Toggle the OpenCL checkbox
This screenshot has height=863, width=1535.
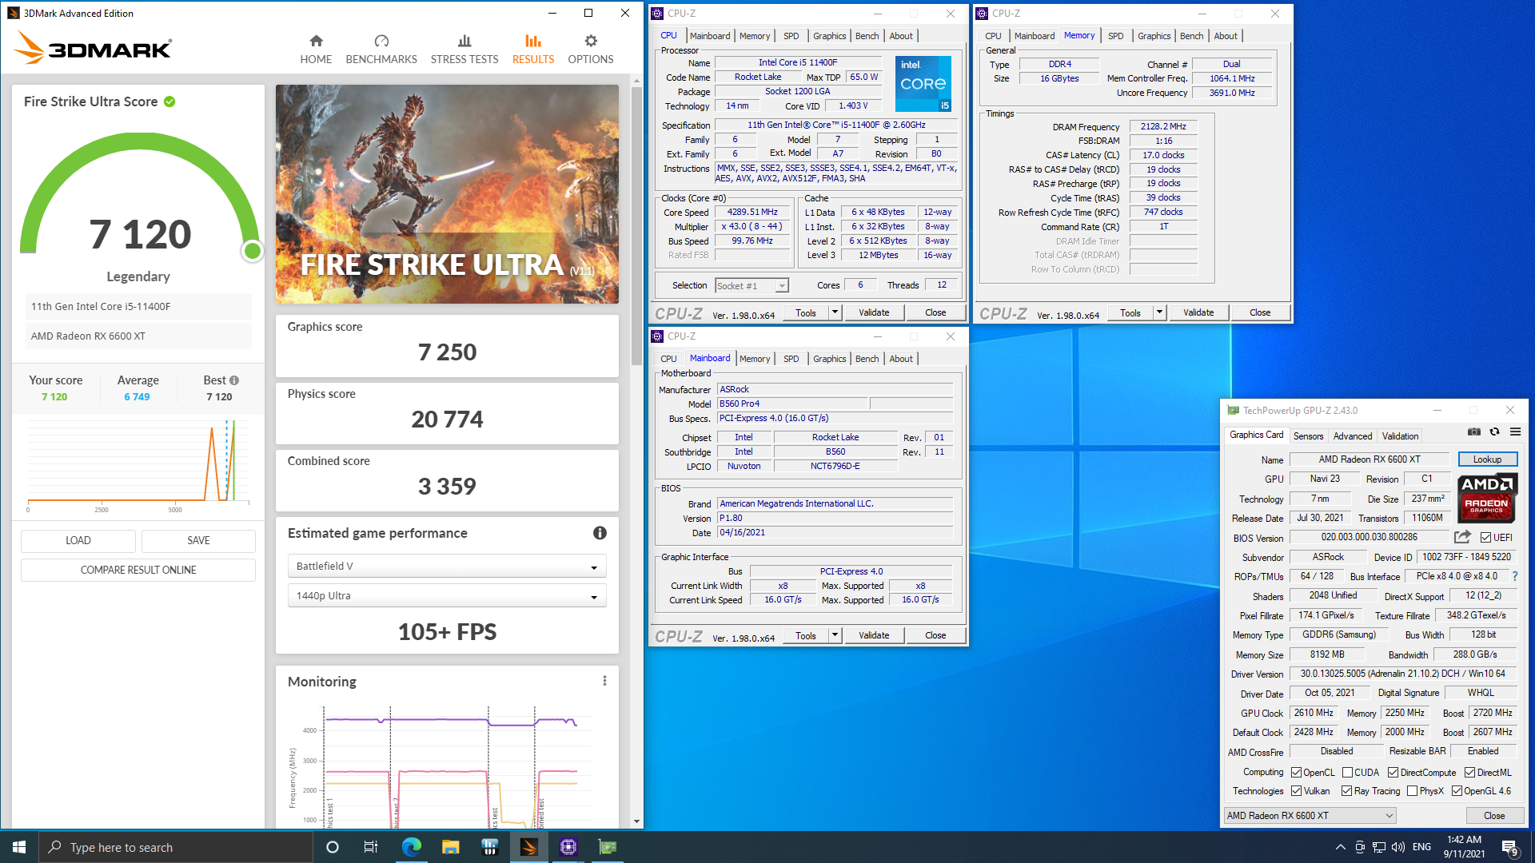(1296, 773)
